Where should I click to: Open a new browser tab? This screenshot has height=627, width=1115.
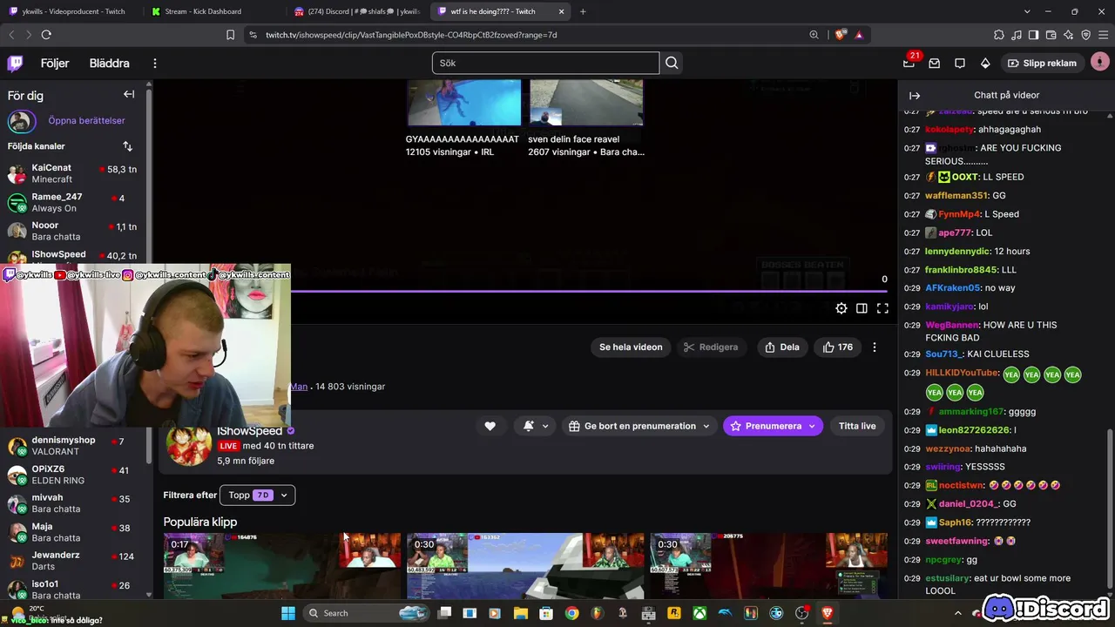pyautogui.click(x=583, y=11)
